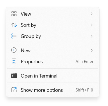Open Properties from the context menu
Screen dimensions: 108x106
[53, 62]
